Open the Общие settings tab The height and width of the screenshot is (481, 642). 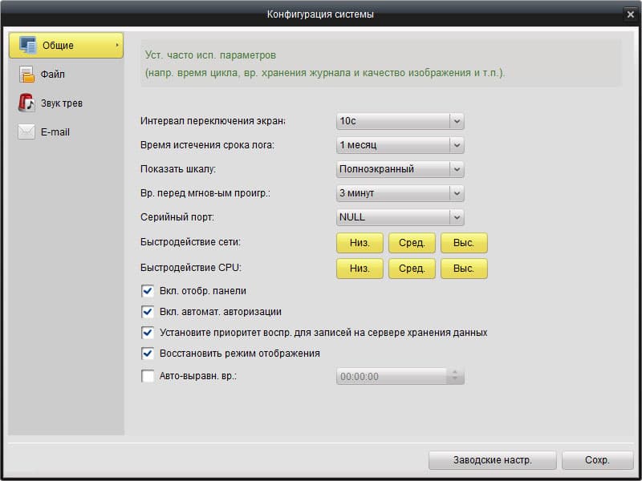click(66, 46)
